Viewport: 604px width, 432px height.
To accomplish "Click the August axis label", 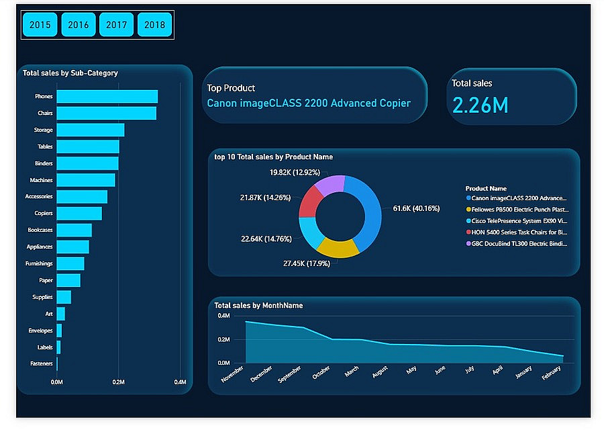I will point(380,372).
